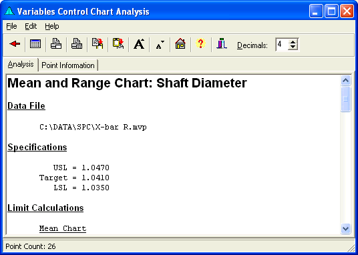Minimize the Variables Control Chart Analysis window
The width and height of the screenshot is (358, 255).
pyautogui.click(x=316, y=11)
